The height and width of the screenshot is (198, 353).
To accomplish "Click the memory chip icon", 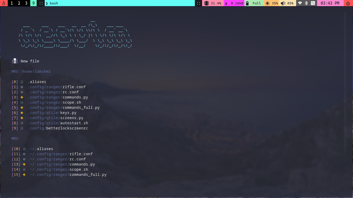I will pyautogui.click(x=206, y=3).
